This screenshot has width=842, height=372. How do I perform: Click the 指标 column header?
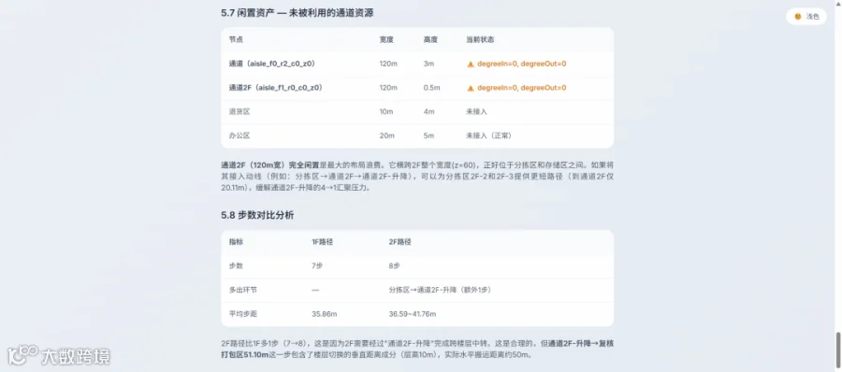pyautogui.click(x=236, y=242)
